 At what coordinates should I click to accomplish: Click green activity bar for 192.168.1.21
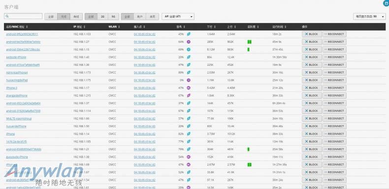[248, 149]
